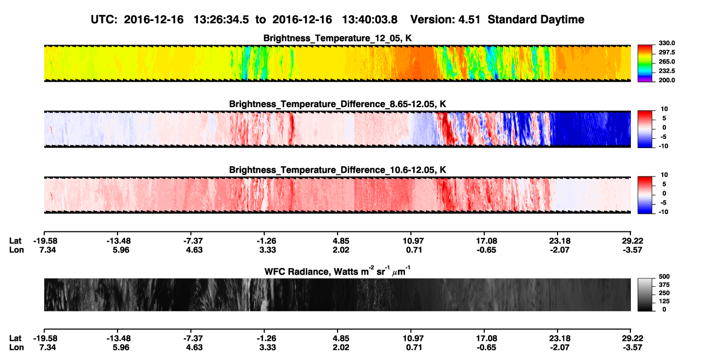The height and width of the screenshot is (359, 701).
Task: Click latitude "17.08" on the upper axis
Action: [484, 241]
